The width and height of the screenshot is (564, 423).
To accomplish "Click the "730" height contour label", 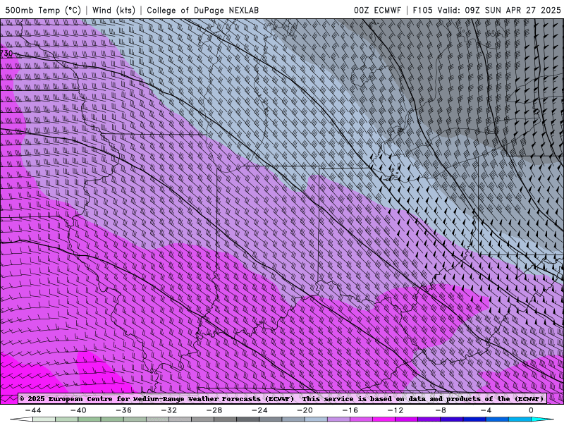I will click(6, 54).
